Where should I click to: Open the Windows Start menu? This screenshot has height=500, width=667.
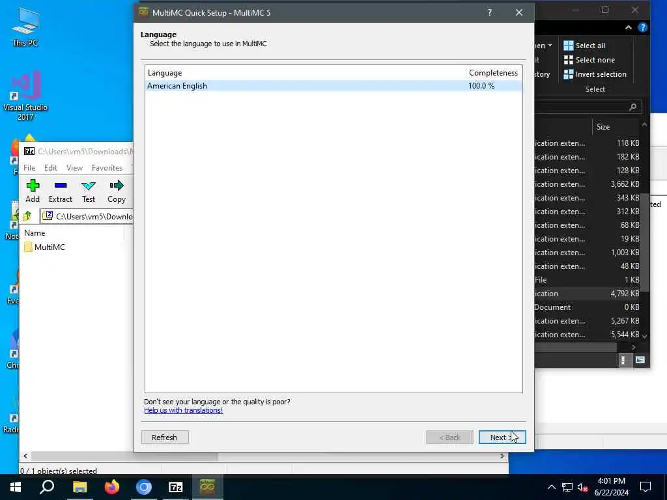[16, 487]
